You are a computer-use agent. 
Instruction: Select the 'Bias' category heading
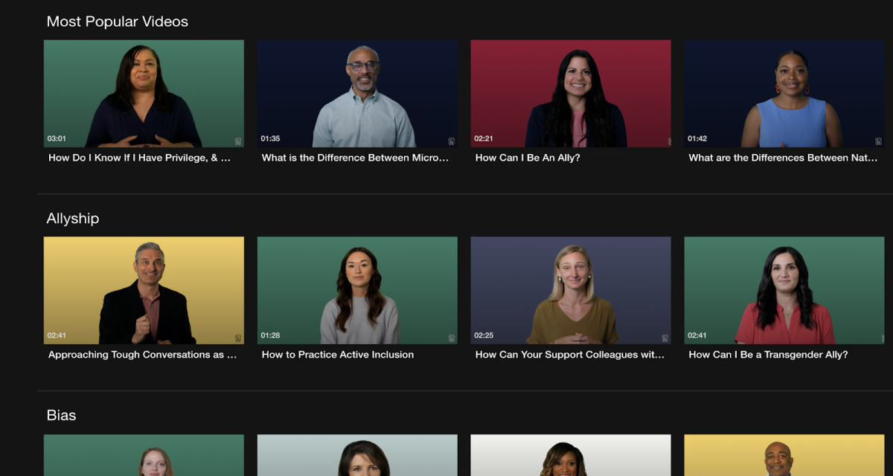63,415
